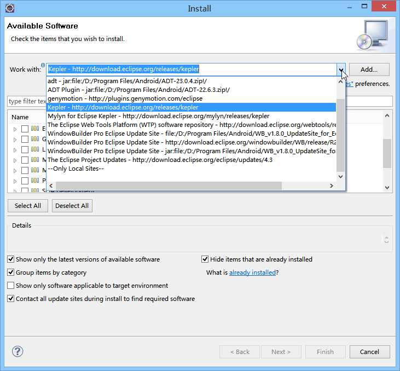Expand the sixth category tree row
The image size is (400, 371).
click(x=15, y=181)
